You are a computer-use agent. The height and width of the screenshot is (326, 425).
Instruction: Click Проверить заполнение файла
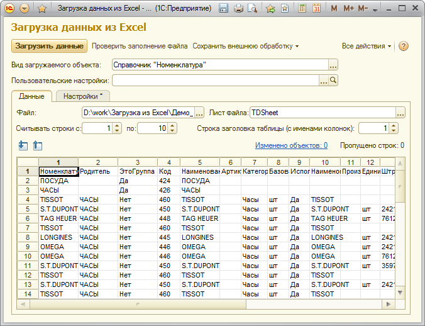click(x=140, y=46)
